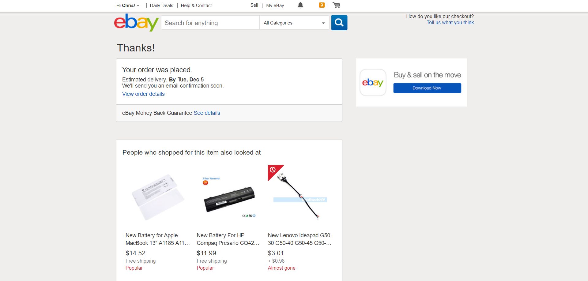588x281 pixels.
Task: Open Daily Deals in top menu
Action: point(161,6)
